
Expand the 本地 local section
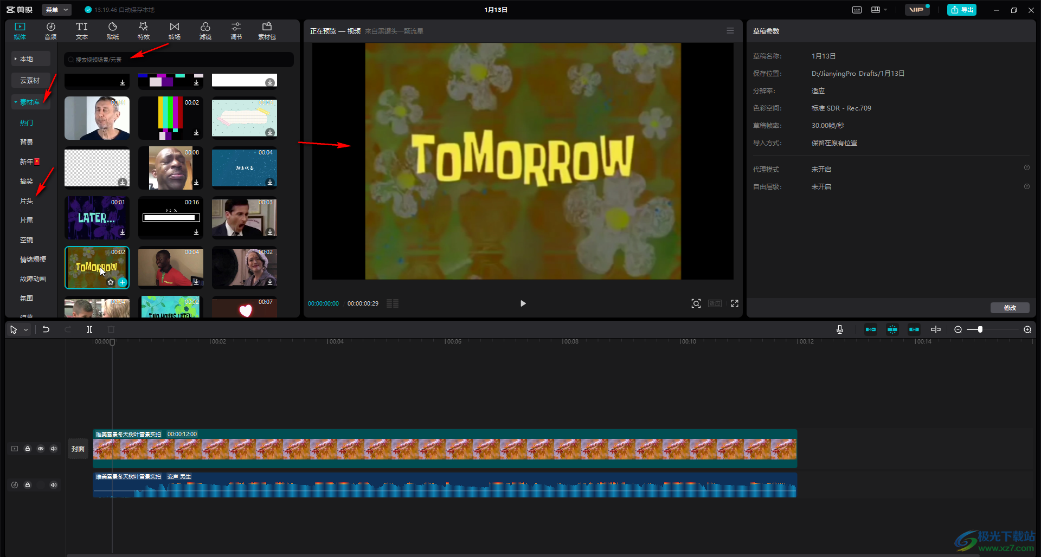pos(31,59)
